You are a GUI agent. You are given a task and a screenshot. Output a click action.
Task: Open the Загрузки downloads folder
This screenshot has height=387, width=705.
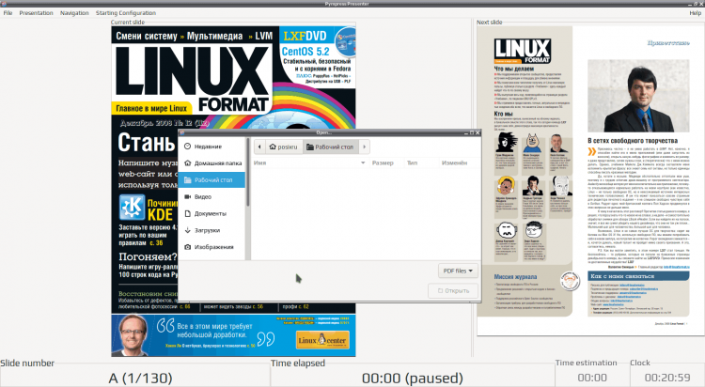point(209,230)
